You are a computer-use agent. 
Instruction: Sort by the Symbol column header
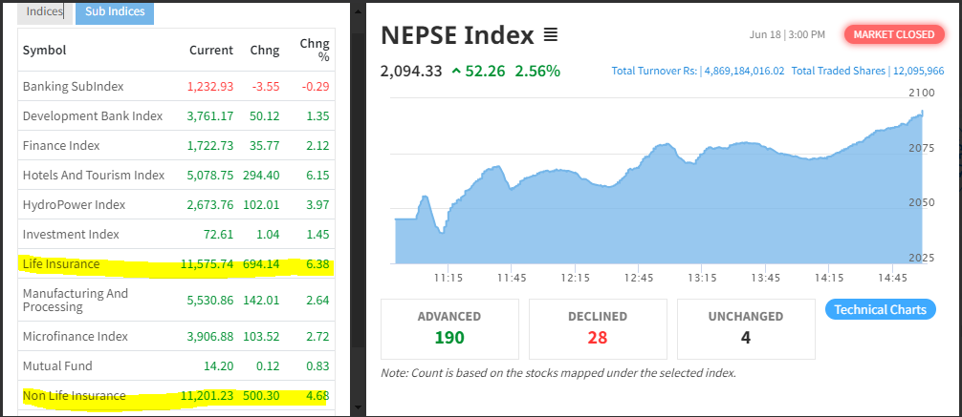pos(44,50)
